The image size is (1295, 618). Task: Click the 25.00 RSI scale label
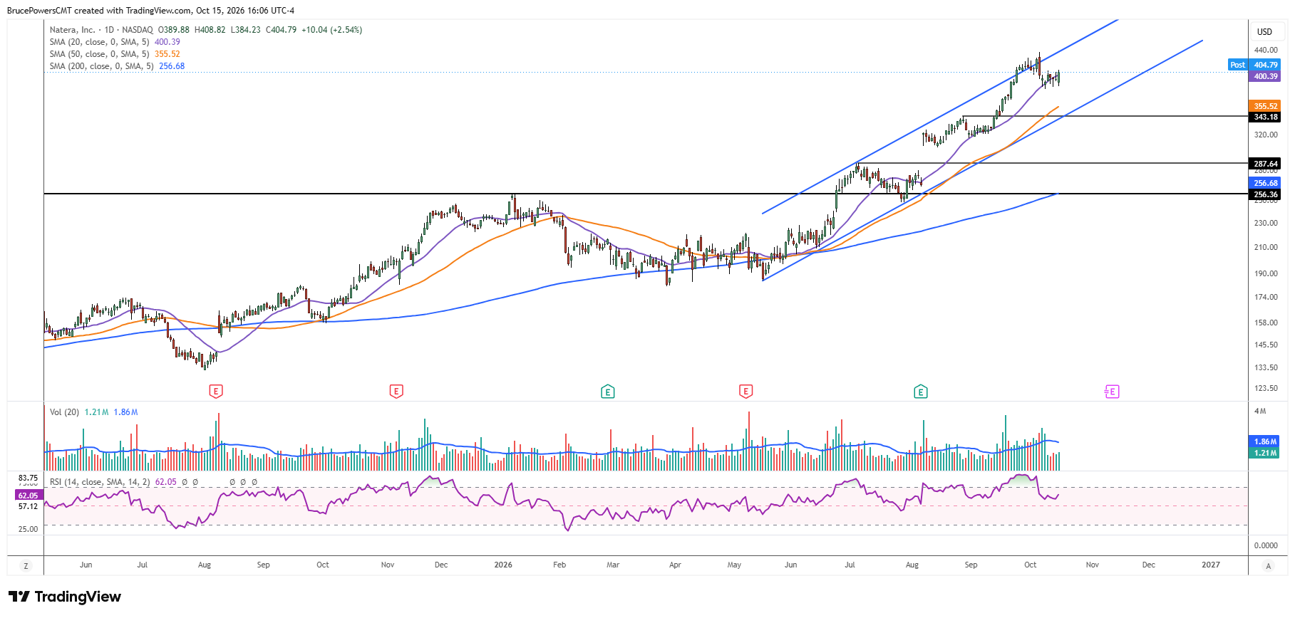coord(29,529)
